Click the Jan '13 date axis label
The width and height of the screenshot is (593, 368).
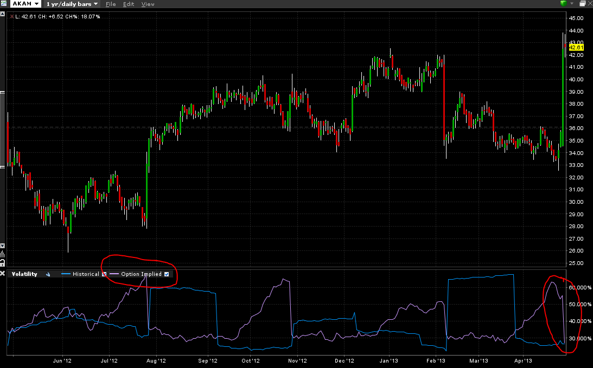coord(389,360)
